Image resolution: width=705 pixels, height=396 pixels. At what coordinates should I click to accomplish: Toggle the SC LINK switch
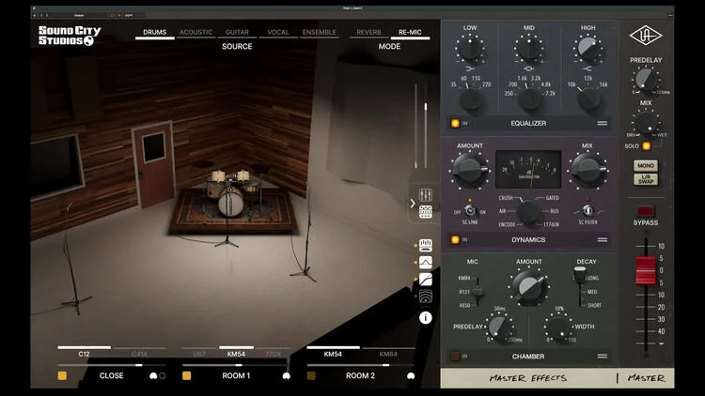[470, 210]
